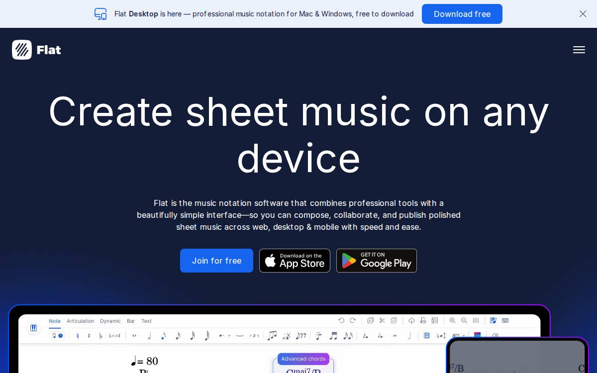Click the double beamed eighth notes icon
The height and width of the screenshot is (373, 597).
333,336
